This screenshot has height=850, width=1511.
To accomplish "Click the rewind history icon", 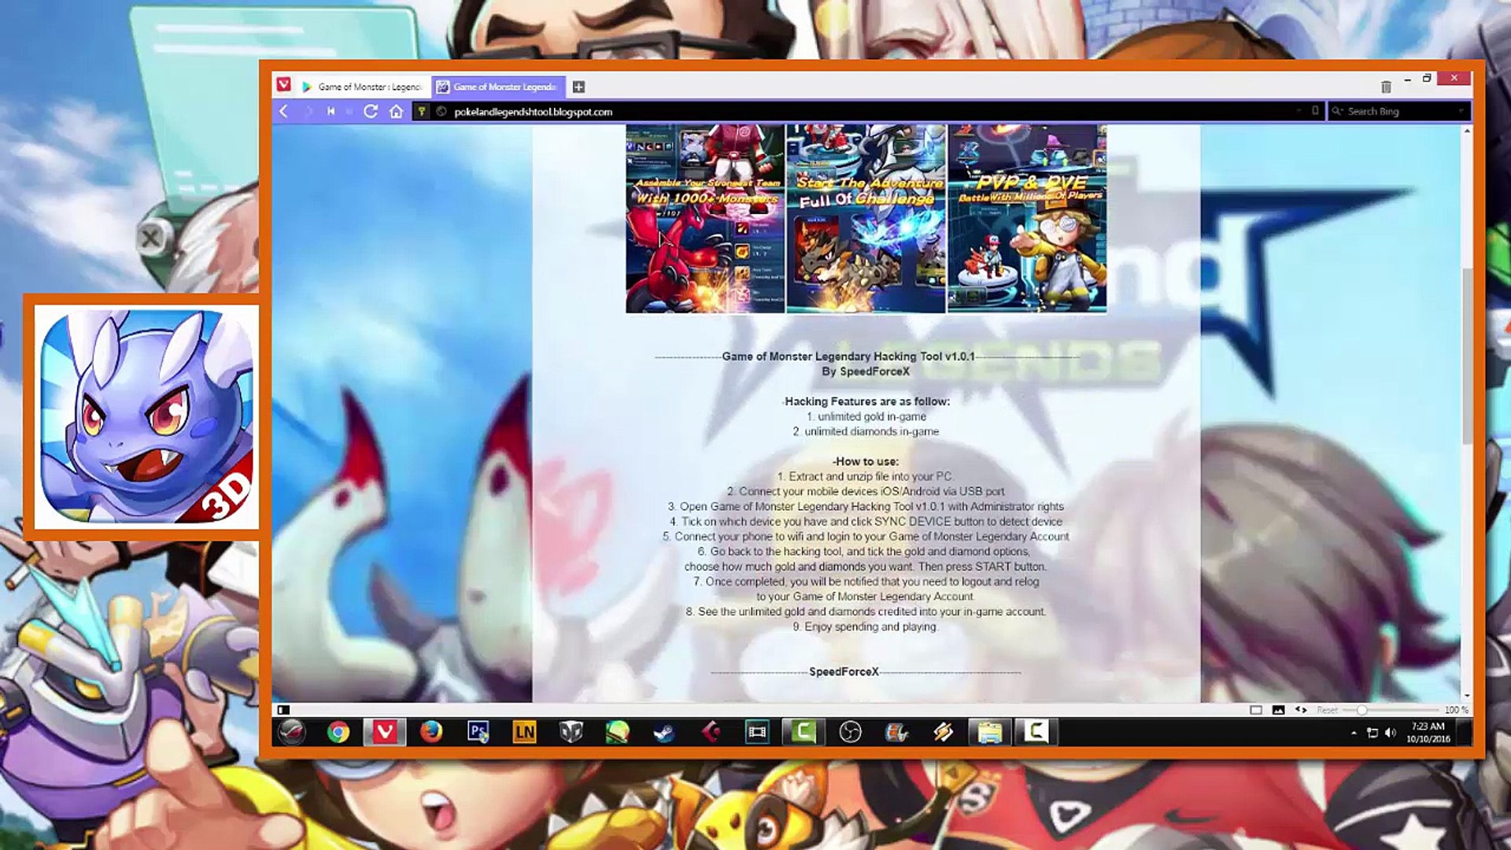I will [x=331, y=112].
